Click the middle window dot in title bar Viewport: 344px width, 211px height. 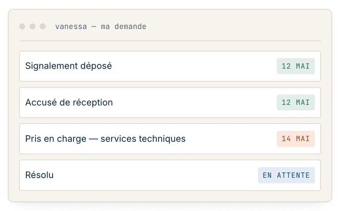coord(32,26)
